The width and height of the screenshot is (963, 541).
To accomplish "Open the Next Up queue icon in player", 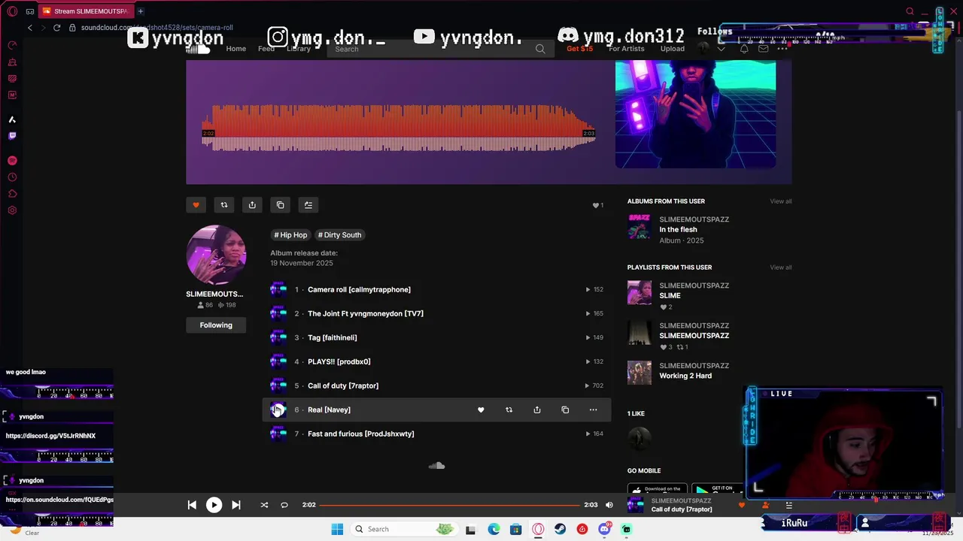I will pyautogui.click(x=788, y=505).
